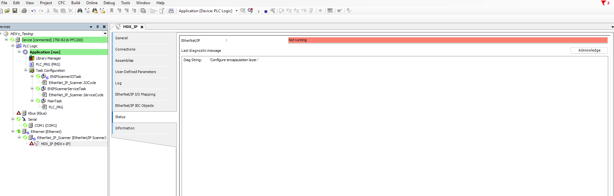This screenshot has width=614, height=196.
Task: Select PLC_PRG (PRG) in device tree
Action: point(48,64)
